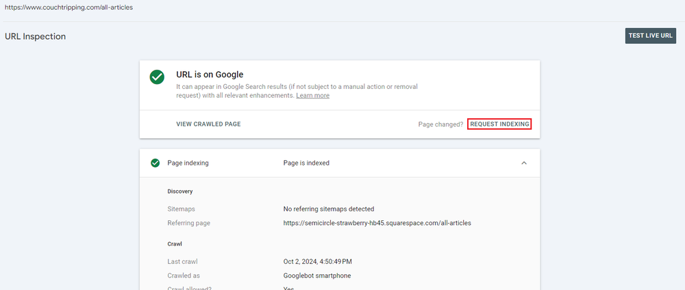Image resolution: width=685 pixels, height=290 pixels.
Task: Click the Page indexing row label
Action: pyautogui.click(x=188, y=163)
